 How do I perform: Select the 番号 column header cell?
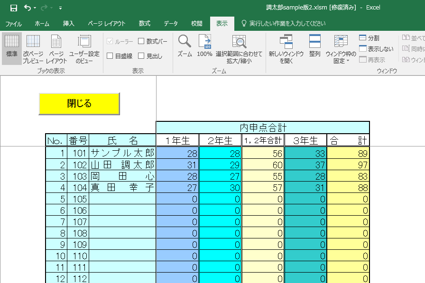(x=78, y=140)
